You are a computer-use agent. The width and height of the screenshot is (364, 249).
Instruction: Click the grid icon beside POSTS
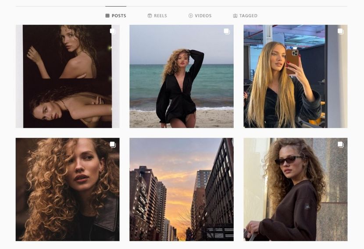[107, 16]
